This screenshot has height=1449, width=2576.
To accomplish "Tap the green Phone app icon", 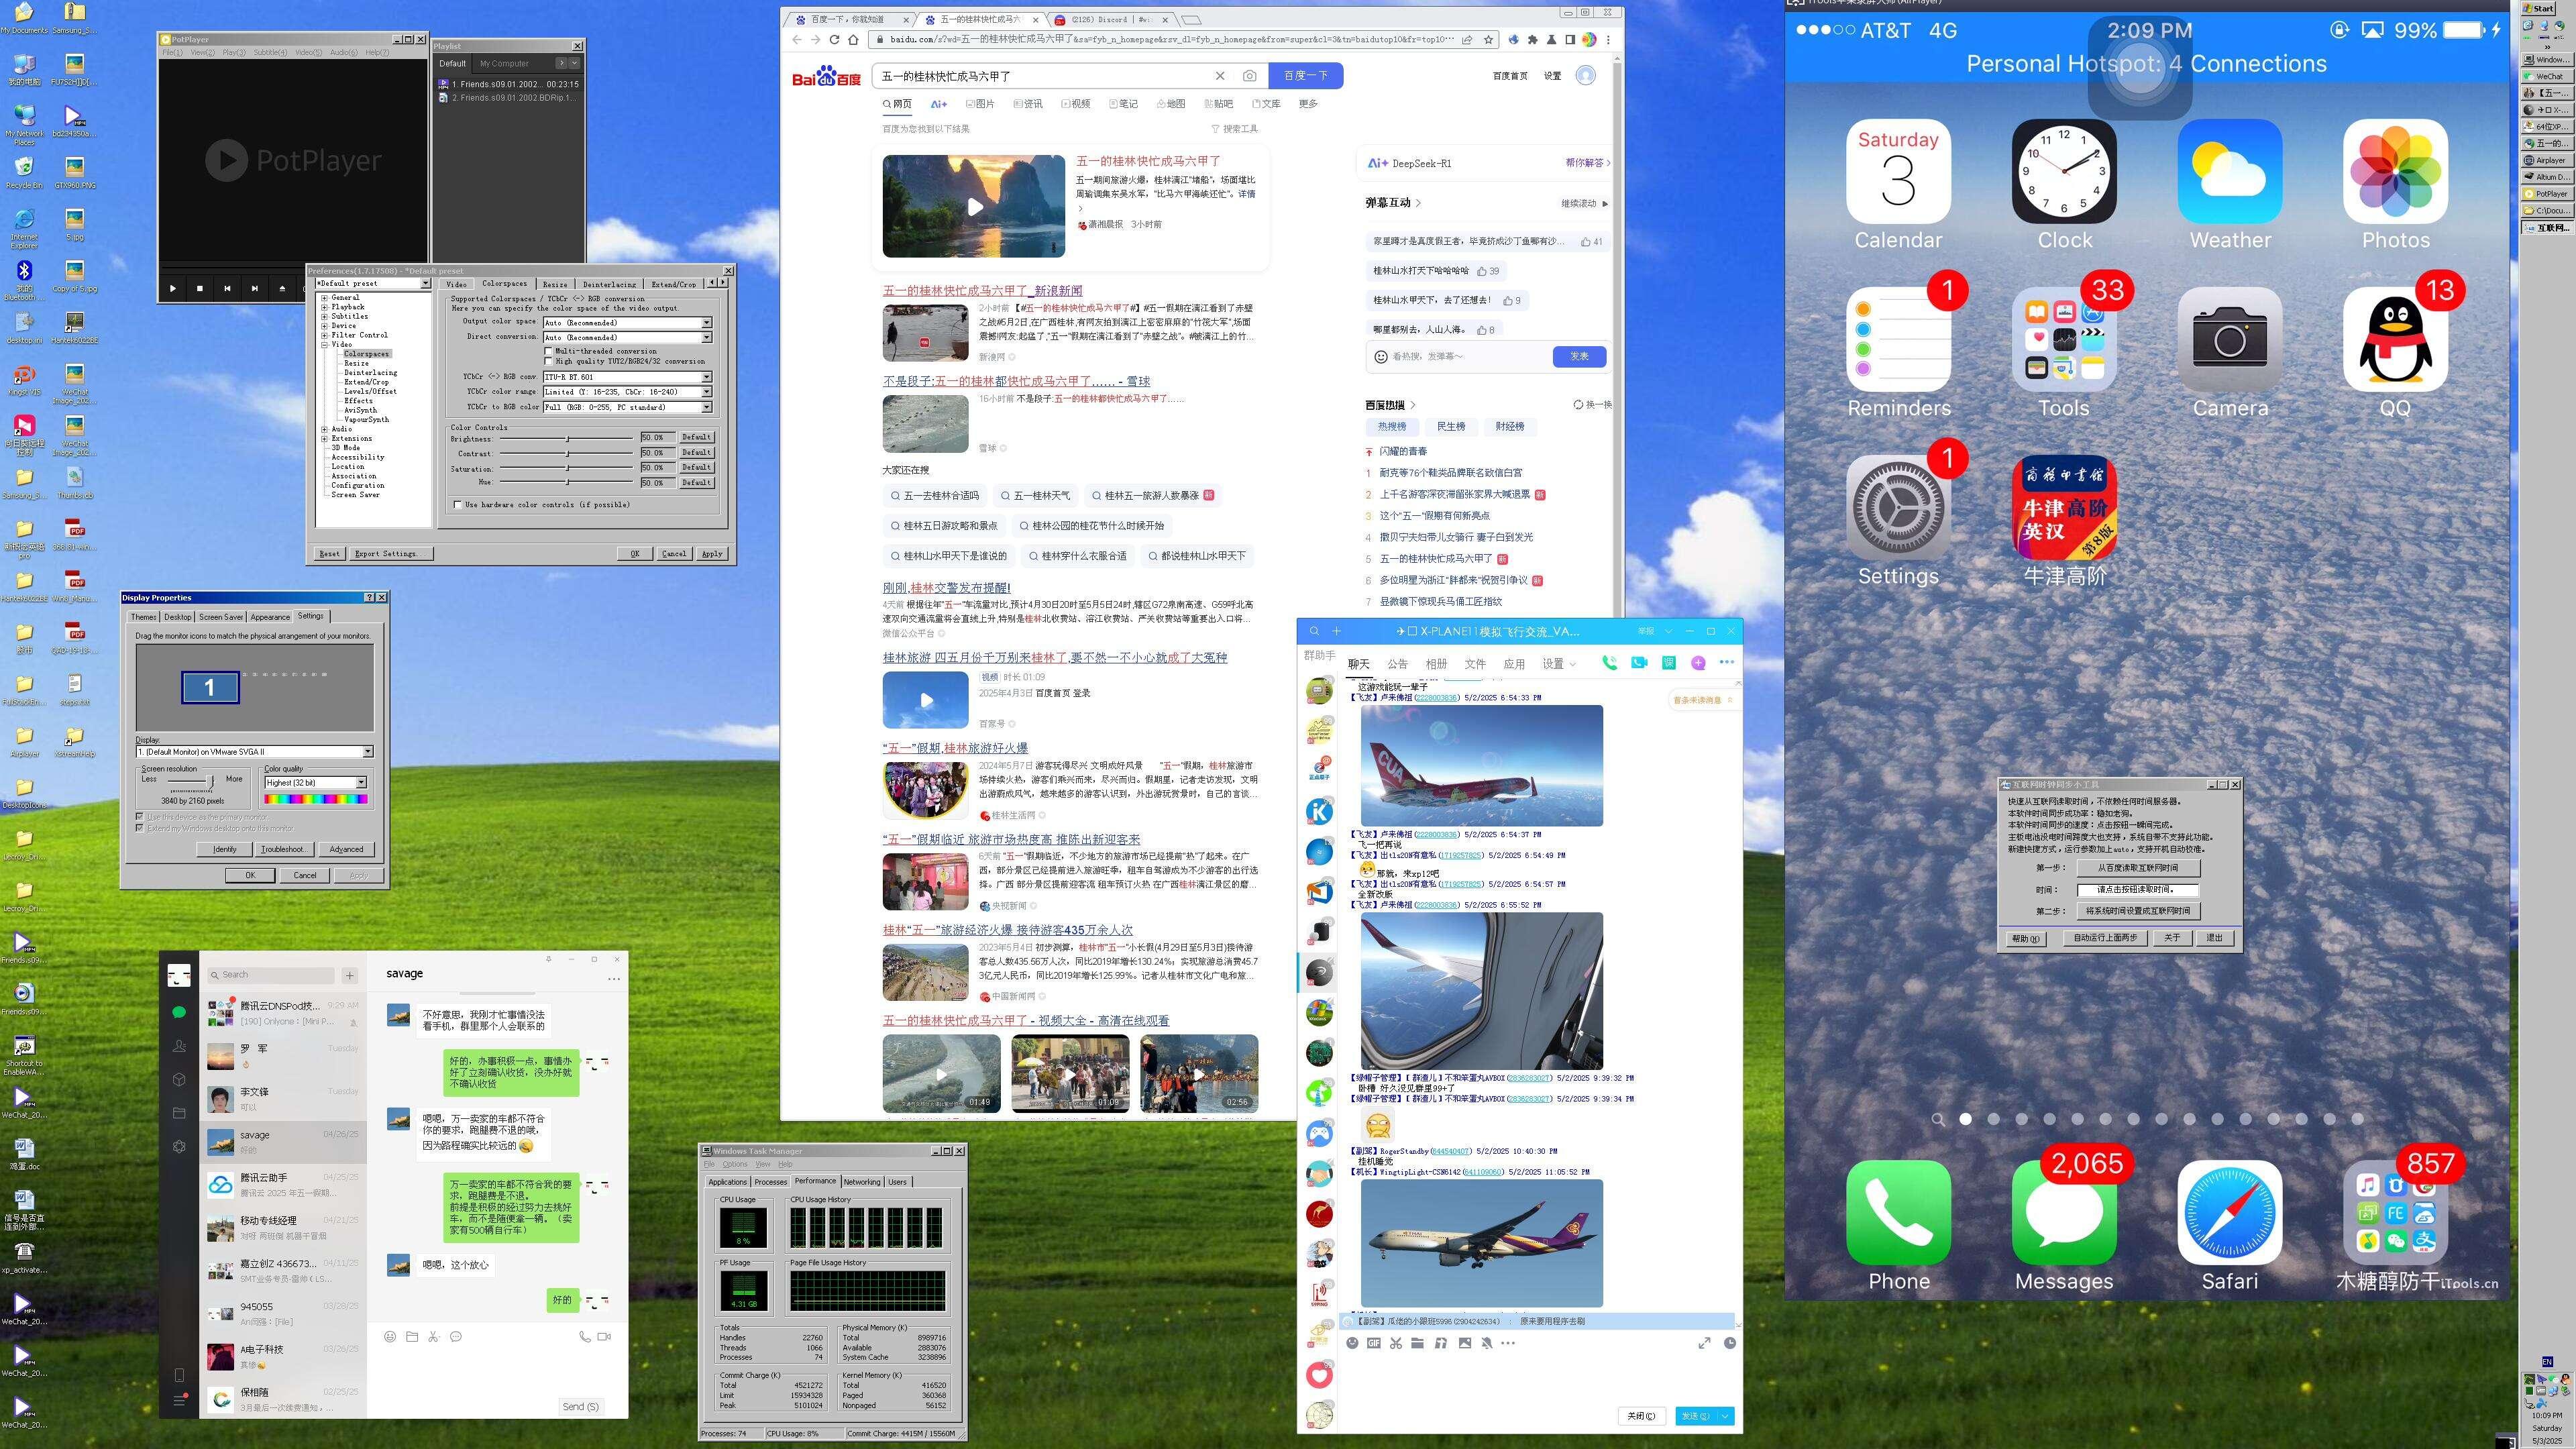I will coord(1898,1212).
